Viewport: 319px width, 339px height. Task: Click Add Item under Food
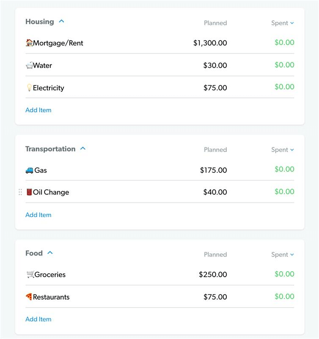[x=38, y=319]
